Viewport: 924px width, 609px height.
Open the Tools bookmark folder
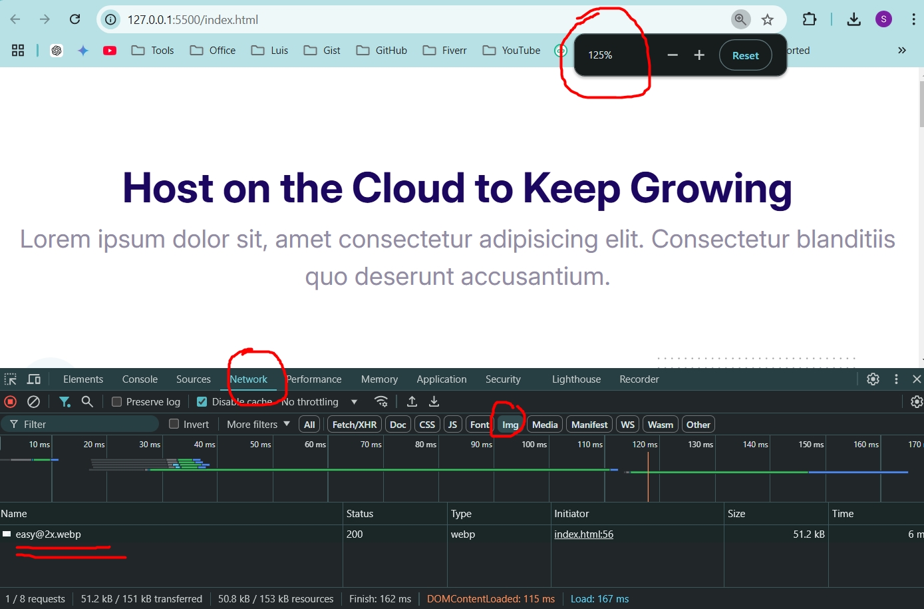152,51
